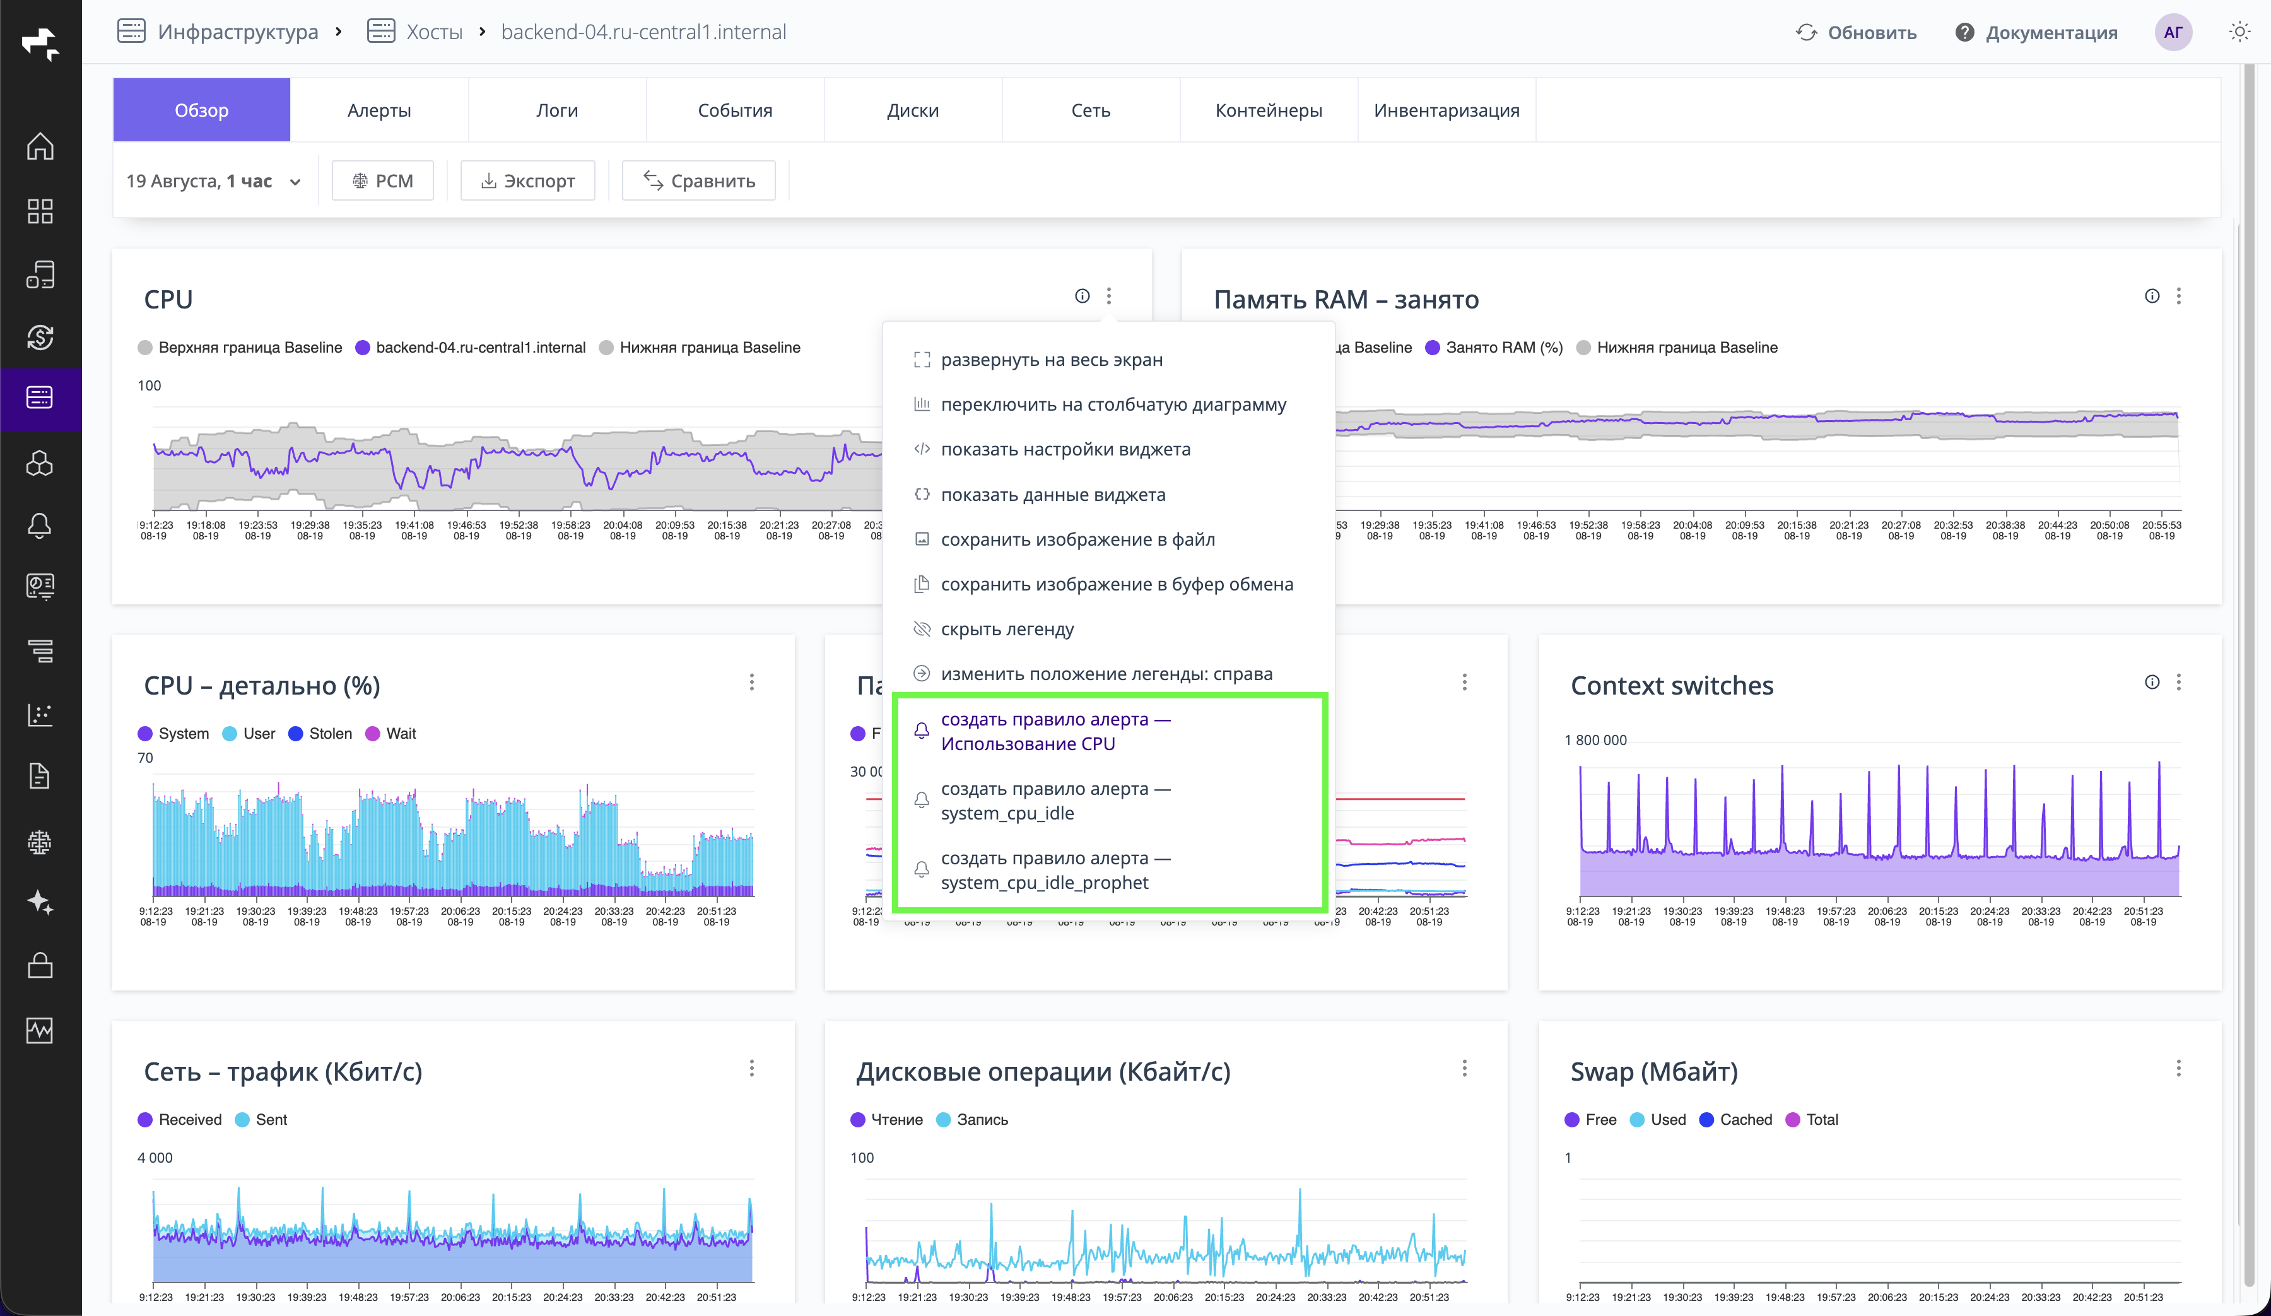The image size is (2271, 1316).
Task: Open the scatter chart icon in the sidebar
Action: click(x=40, y=715)
